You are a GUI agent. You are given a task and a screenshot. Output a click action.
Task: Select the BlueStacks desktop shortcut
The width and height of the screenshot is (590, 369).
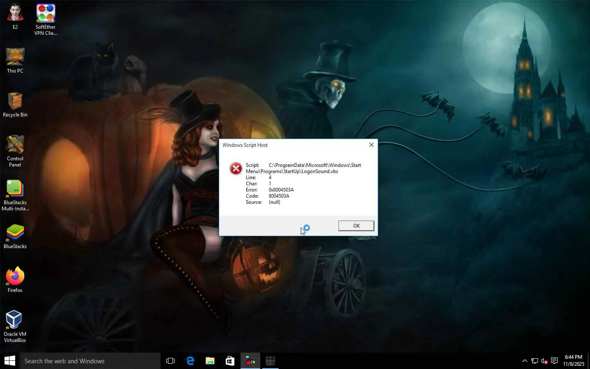pos(15,236)
